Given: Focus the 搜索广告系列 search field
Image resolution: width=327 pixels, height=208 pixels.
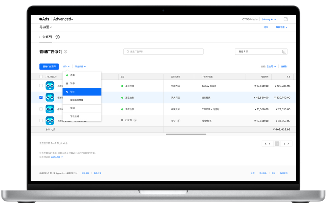Looking at the screenshot, I should [x=163, y=52].
